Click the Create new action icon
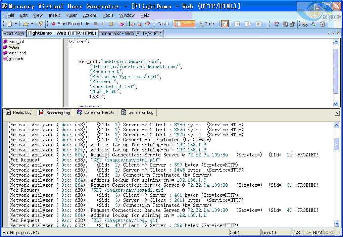 pos(122,24)
